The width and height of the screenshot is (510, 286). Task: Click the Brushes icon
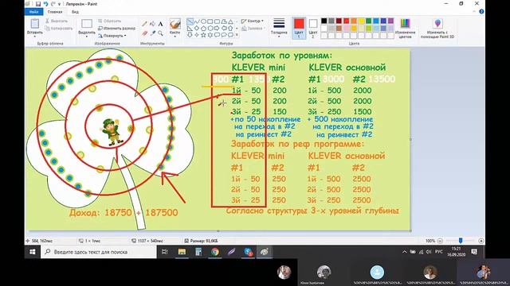coord(175,24)
